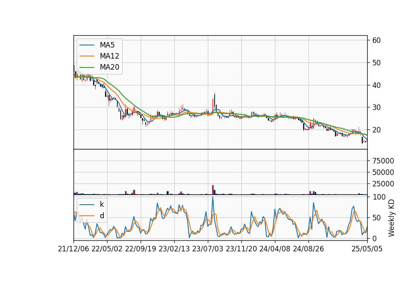Viewport: 408px width, 293px height.
Task: Click the 24/08/26 date label
Action: 309,249
